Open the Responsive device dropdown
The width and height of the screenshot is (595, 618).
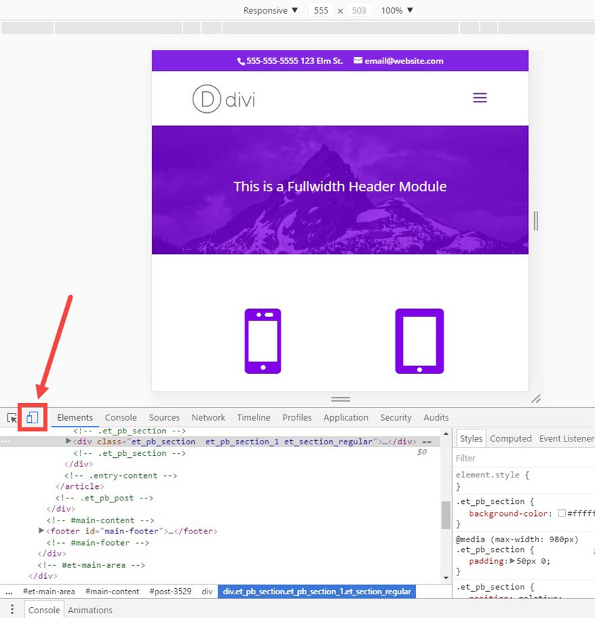[x=270, y=11]
